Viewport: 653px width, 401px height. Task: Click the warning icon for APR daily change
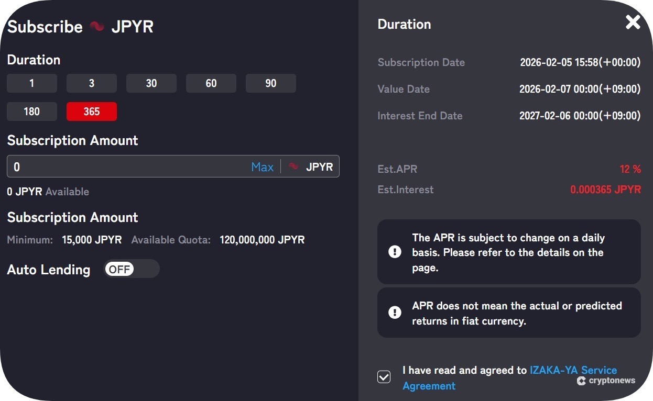pos(395,252)
